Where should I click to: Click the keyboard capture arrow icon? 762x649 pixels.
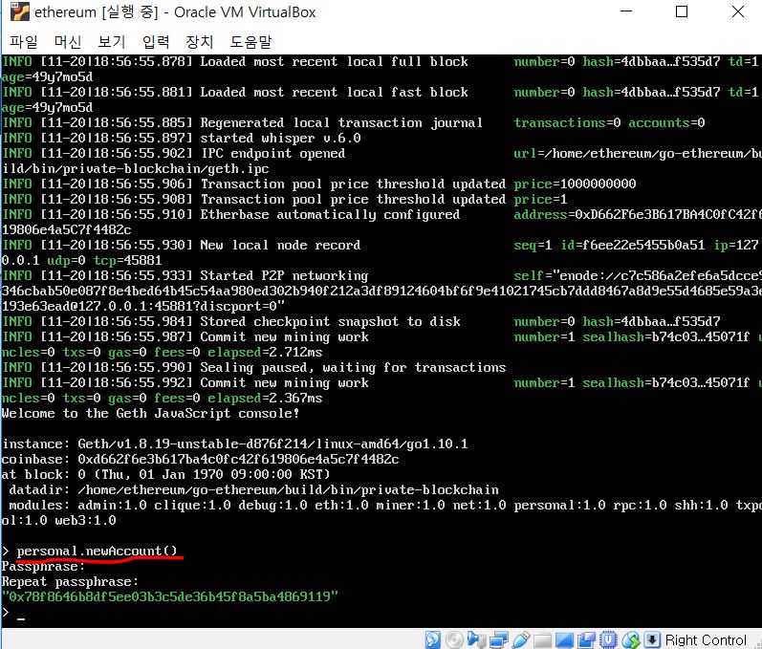(x=652, y=639)
